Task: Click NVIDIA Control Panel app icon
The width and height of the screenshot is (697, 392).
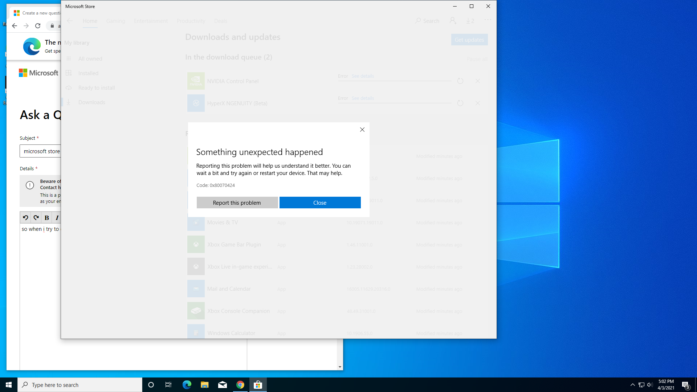Action: [196, 81]
